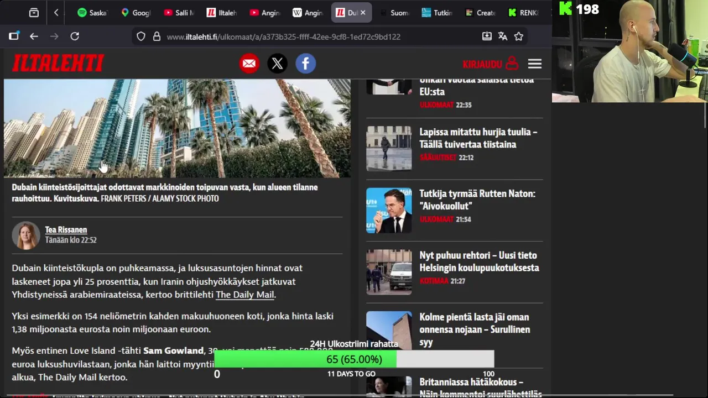The width and height of the screenshot is (708, 398).
Task: Open 'Lapissa mitattu hurjia tuulia' headline
Action: (x=478, y=138)
